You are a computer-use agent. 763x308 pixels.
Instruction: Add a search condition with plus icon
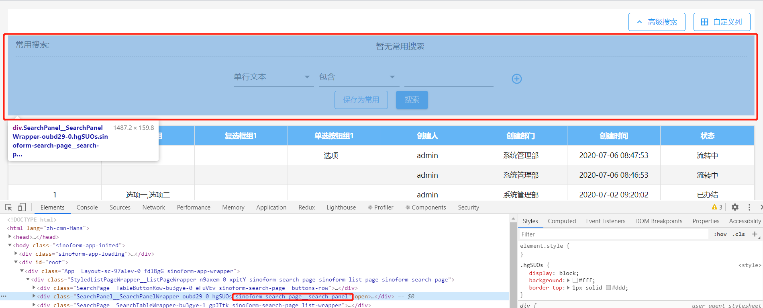pyautogui.click(x=517, y=79)
